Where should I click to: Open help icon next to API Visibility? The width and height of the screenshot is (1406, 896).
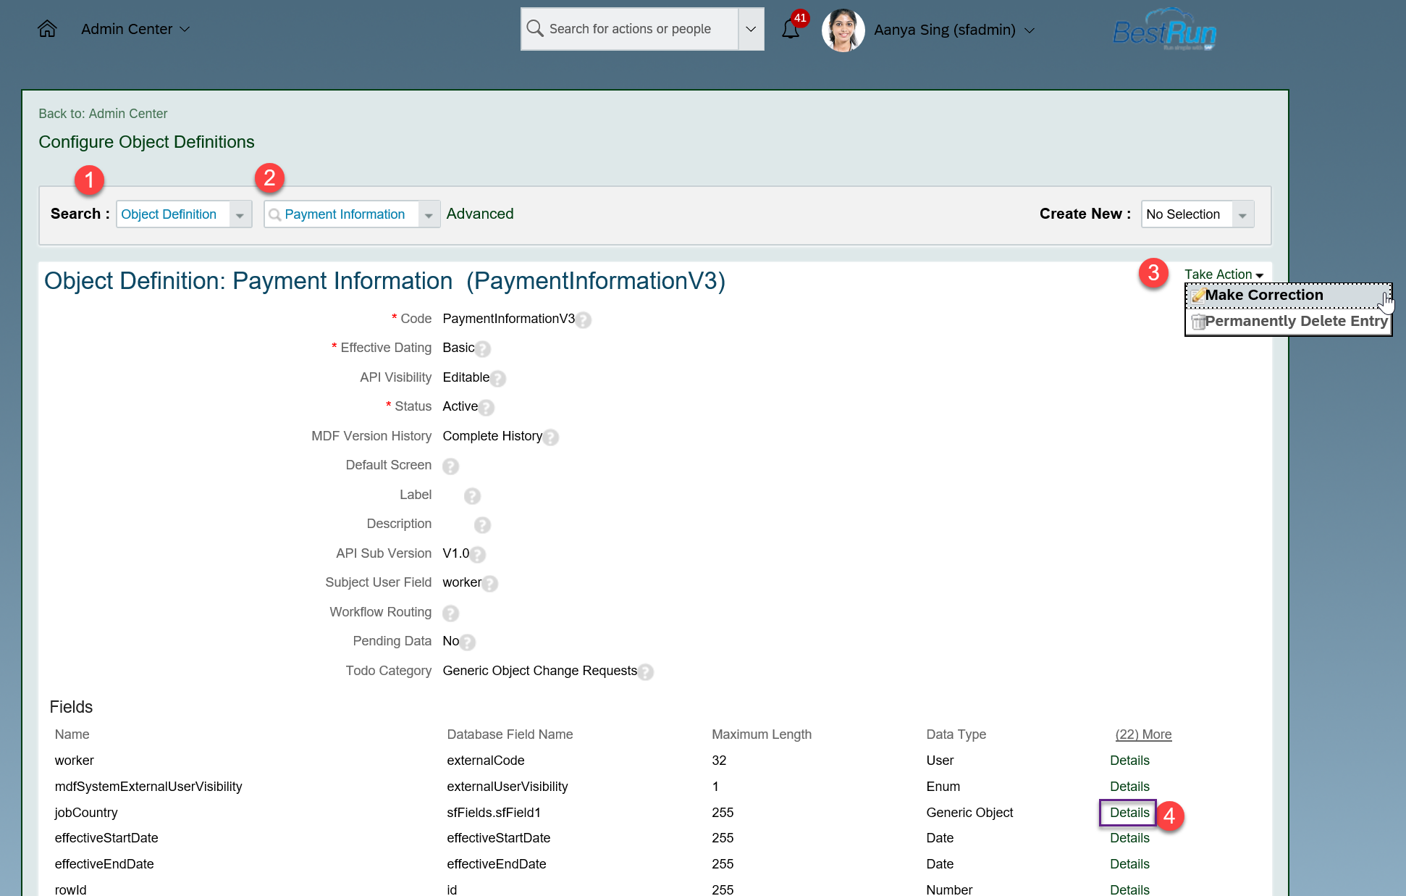[x=498, y=378]
